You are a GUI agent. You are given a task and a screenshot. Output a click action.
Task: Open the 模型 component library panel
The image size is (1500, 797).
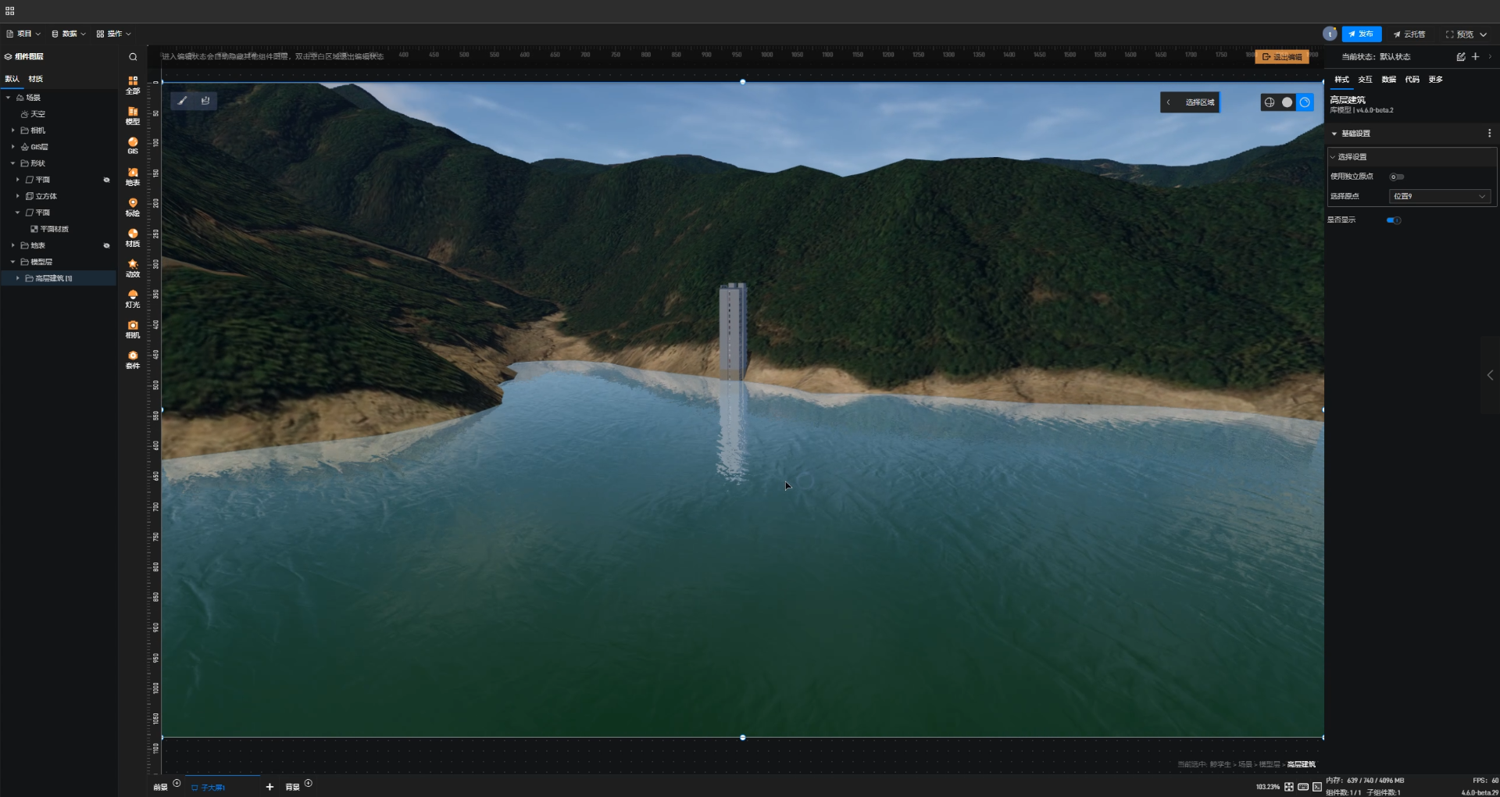point(131,116)
